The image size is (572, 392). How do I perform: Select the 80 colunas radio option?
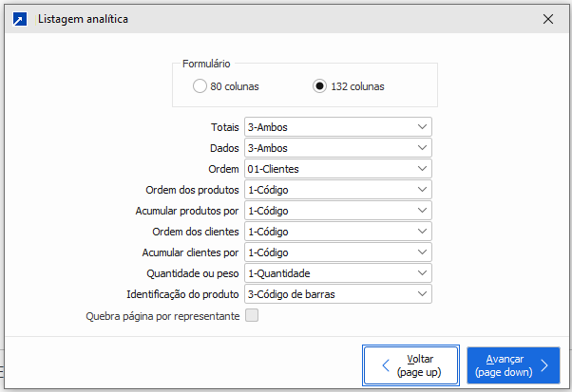click(x=200, y=86)
